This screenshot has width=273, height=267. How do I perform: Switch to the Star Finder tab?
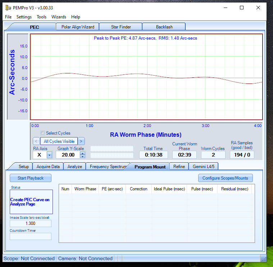tap(121, 27)
